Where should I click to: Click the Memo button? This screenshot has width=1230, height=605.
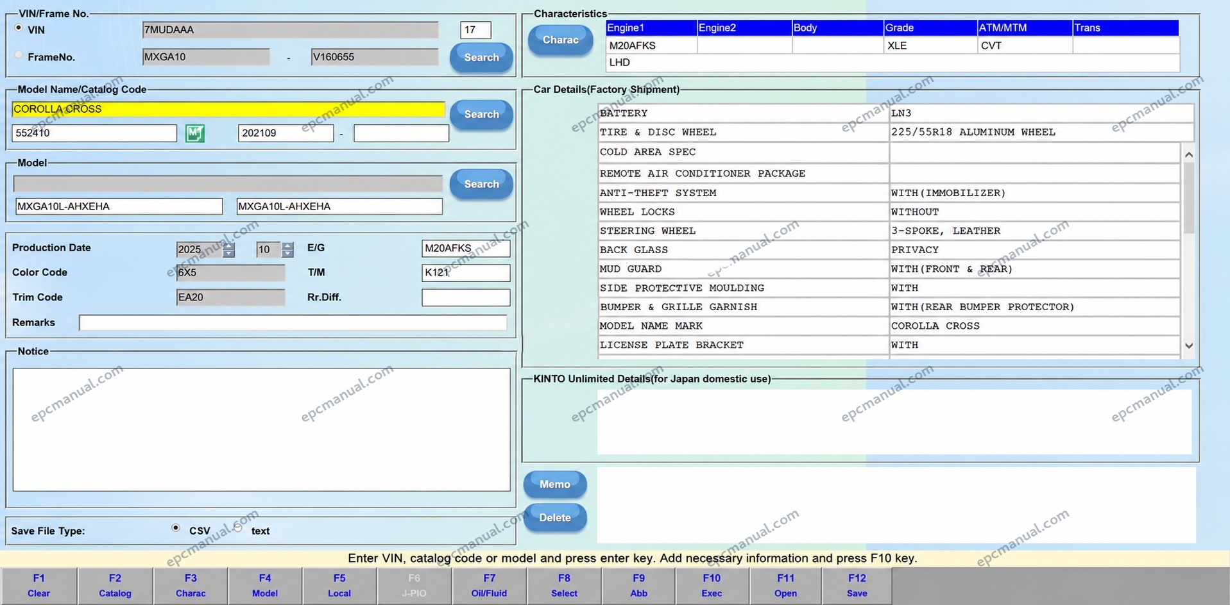click(555, 485)
